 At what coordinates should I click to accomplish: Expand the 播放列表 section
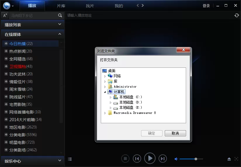pyautogui.click(x=33, y=25)
